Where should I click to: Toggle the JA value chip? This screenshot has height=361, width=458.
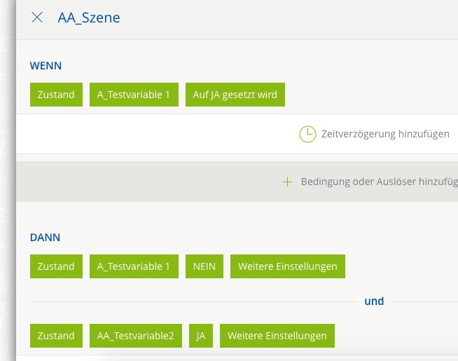click(200, 336)
